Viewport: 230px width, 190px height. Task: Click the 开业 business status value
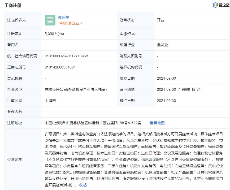160,20
